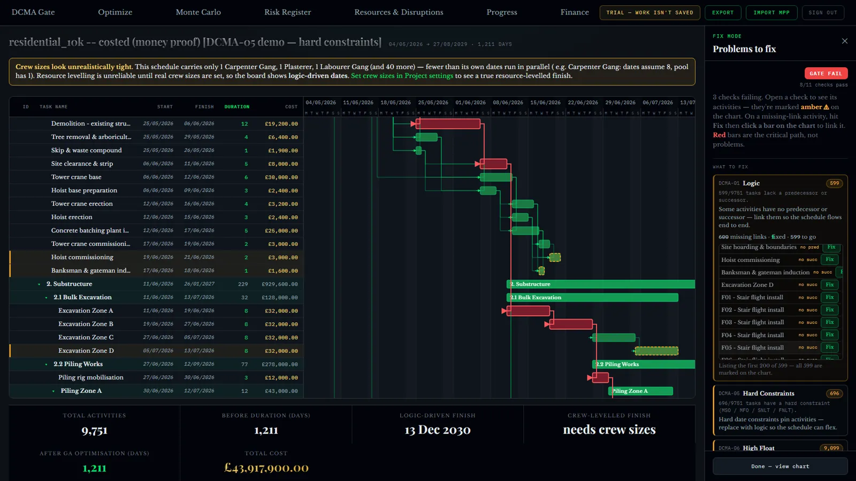Screen dimensions: 856x481
Task: Fix F04 - Stair flight install
Action: [829, 335]
